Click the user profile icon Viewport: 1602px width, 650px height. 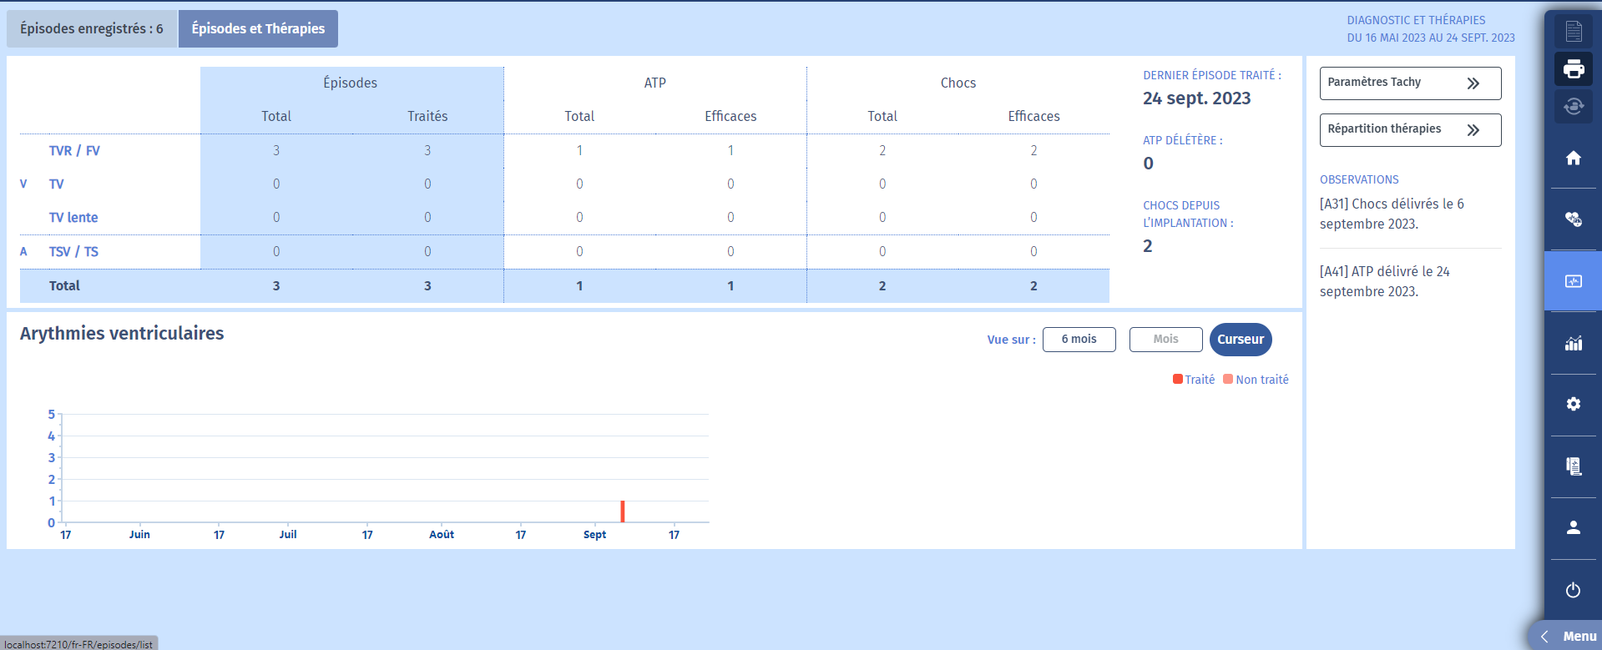point(1573,527)
